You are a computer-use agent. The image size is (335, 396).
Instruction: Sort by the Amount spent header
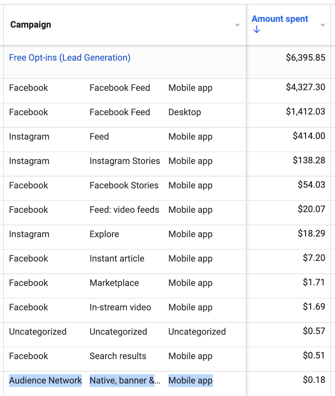tap(280, 19)
